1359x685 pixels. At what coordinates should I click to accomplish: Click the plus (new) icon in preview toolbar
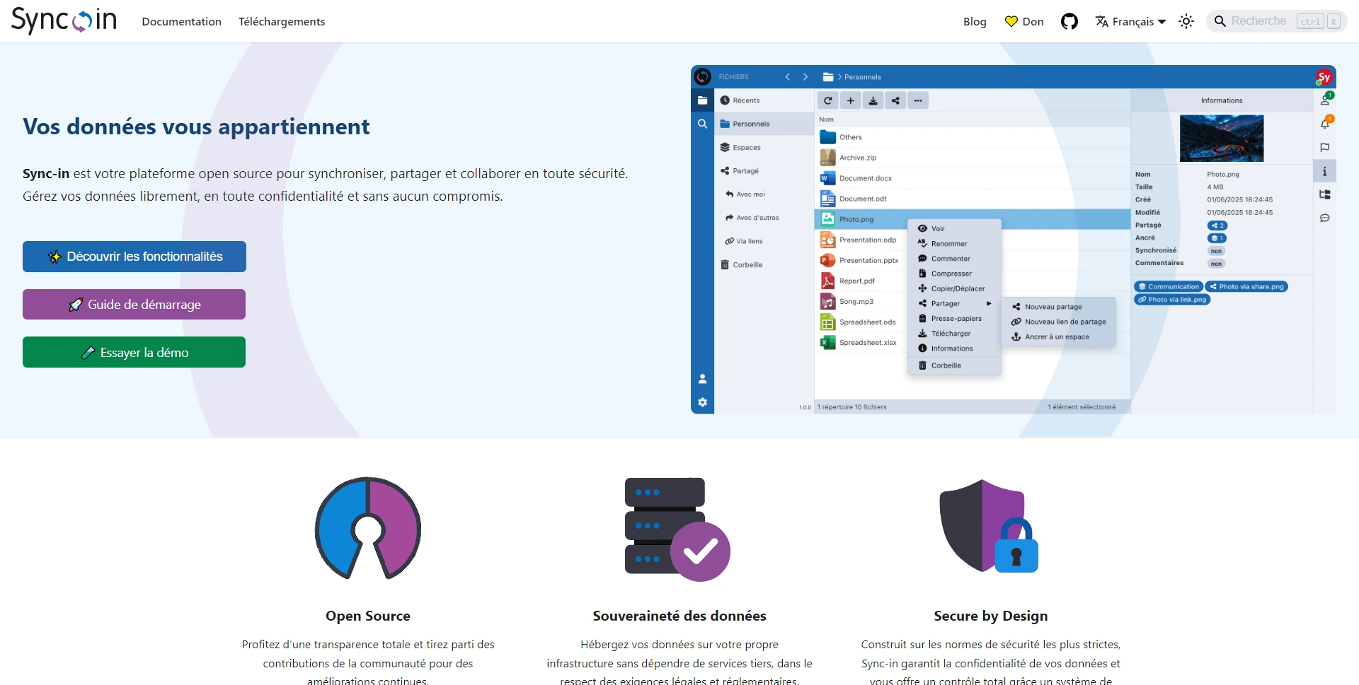pos(850,100)
